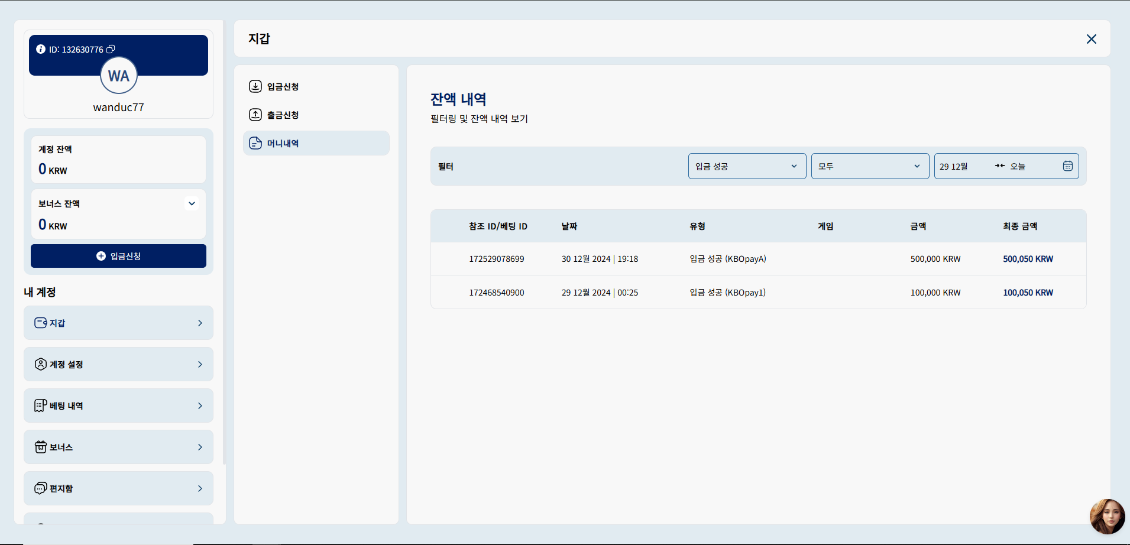Open 편지함 menu item
The image size is (1130, 545).
click(118, 488)
